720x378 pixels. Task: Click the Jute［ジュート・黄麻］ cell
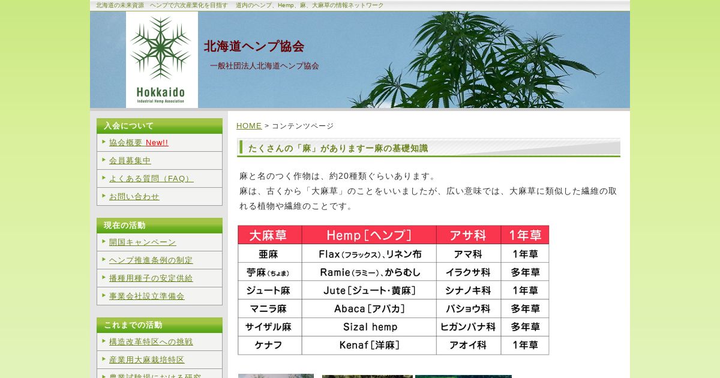(x=369, y=290)
